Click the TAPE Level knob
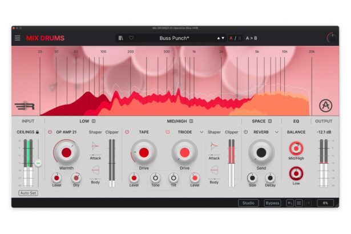 [x=134, y=178]
